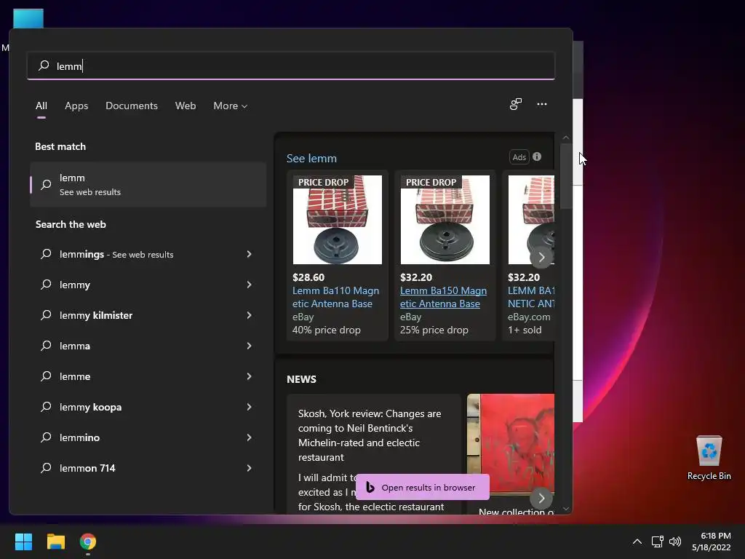Select the lemma suggestion
Image resolution: width=745 pixels, height=559 pixels.
pos(138,346)
